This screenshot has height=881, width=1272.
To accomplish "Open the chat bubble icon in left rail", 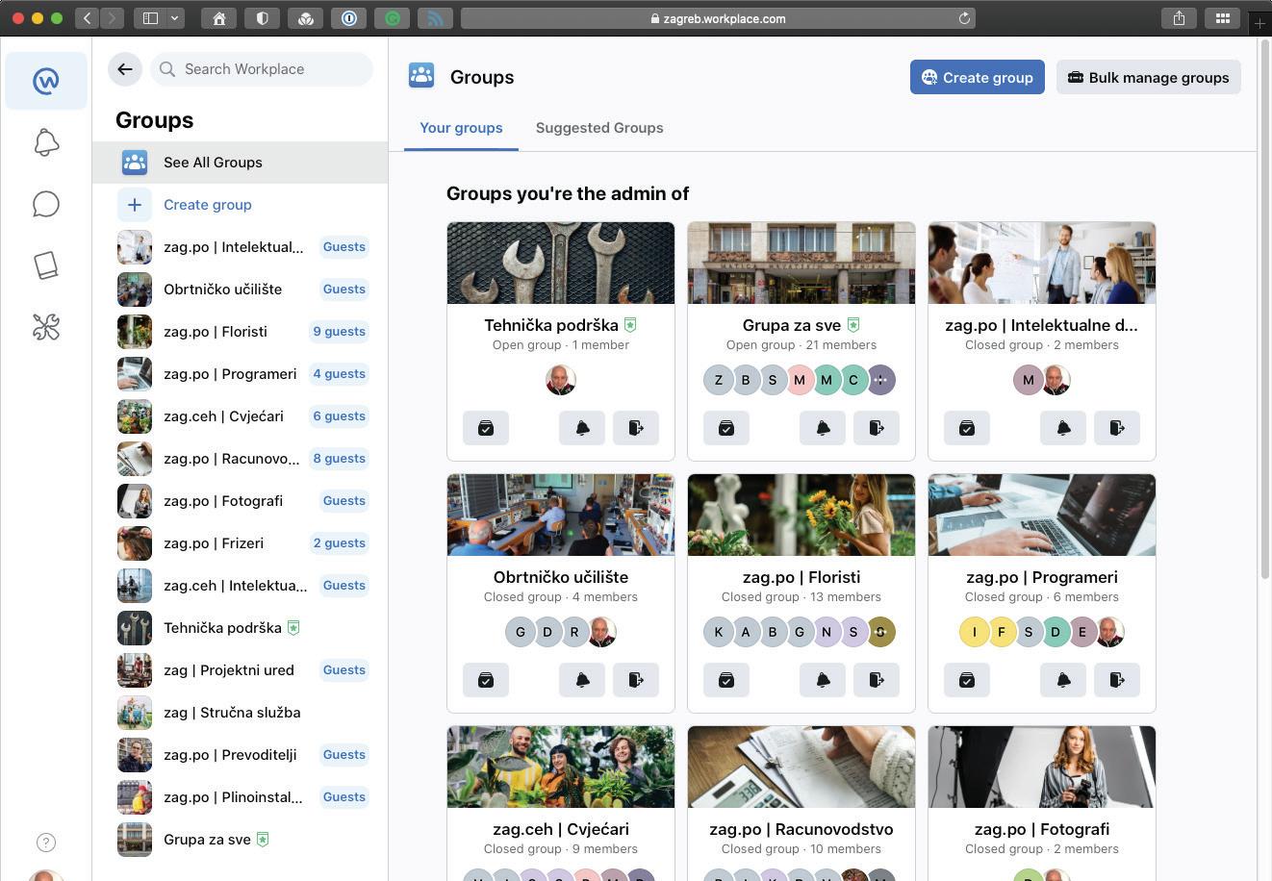I will pos(46,204).
